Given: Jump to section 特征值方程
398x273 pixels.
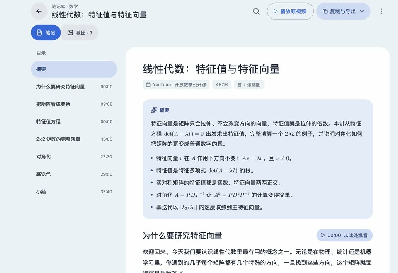Looking at the screenshot, I should [x=74, y=122].
